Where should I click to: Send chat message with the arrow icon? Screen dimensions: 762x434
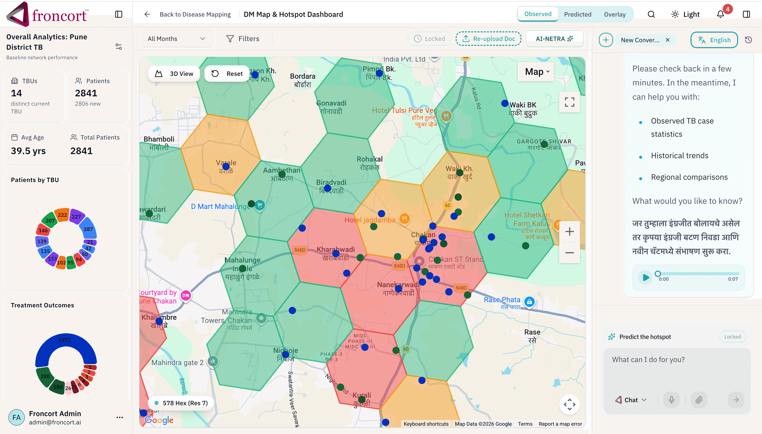[x=736, y=400]
